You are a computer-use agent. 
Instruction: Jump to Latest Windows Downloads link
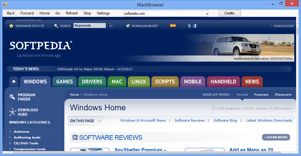point(269,120)
